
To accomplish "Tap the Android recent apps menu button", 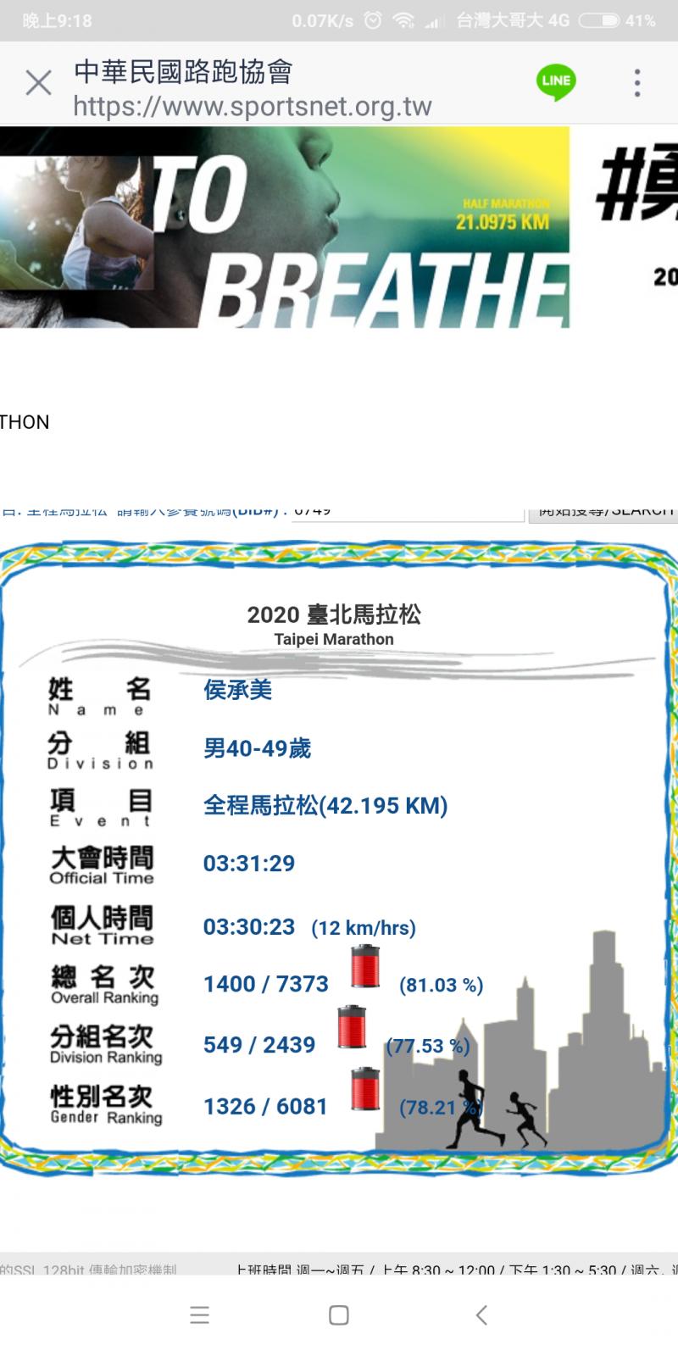I will [x=199, y=1315].
